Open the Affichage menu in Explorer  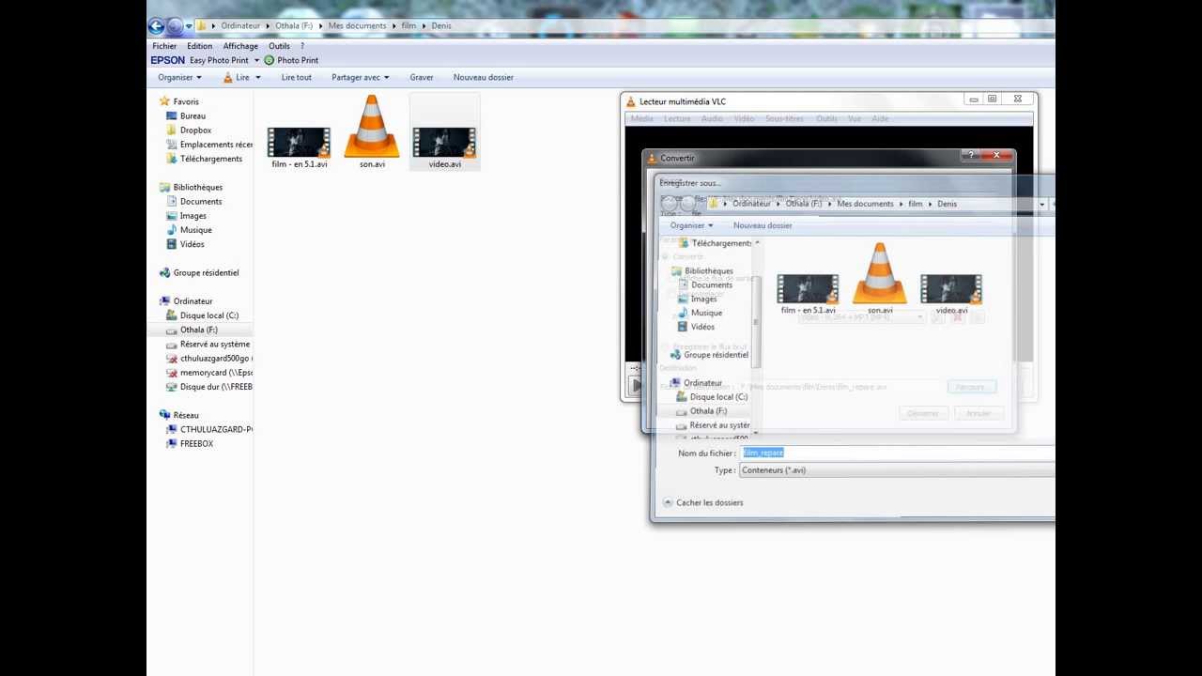pyautogui.click(x=240, y=46)
